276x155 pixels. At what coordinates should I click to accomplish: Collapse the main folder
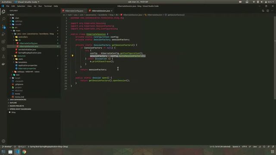[34, 31]
